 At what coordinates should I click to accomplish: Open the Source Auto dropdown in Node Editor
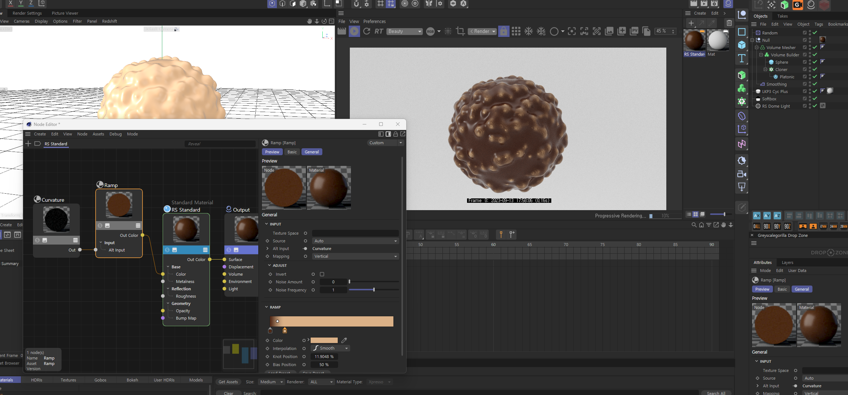pos(355,241)
